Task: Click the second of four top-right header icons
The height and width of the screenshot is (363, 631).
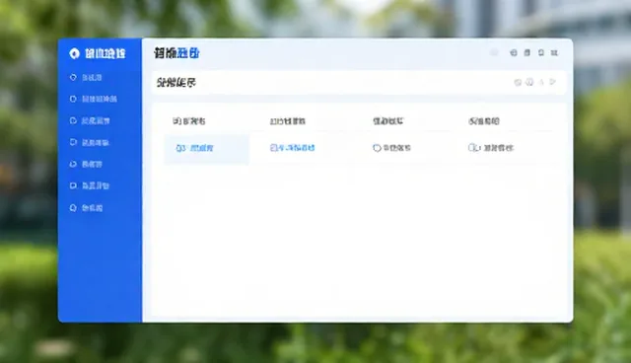Action: point(527,52)
